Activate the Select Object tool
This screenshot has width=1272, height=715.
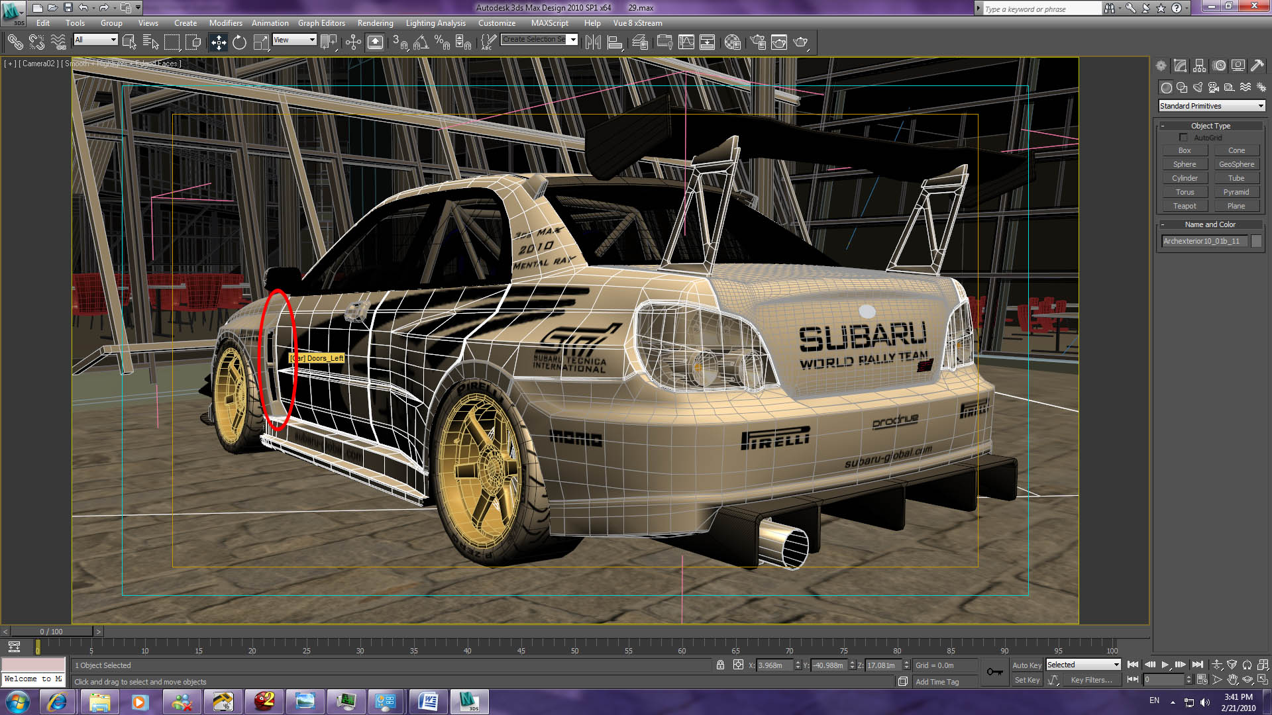[x=129, y=42]
